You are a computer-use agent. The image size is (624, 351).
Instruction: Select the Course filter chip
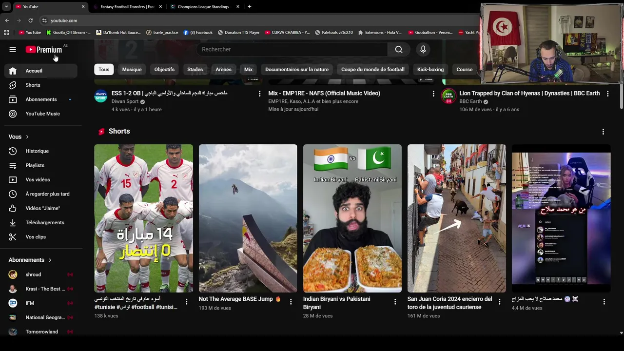click(x=465, y=70)
